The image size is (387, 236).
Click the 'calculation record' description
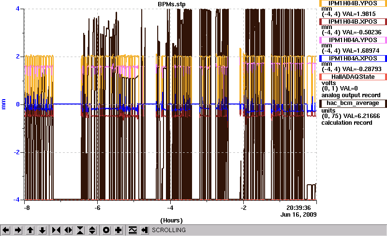tap(346, 123)
